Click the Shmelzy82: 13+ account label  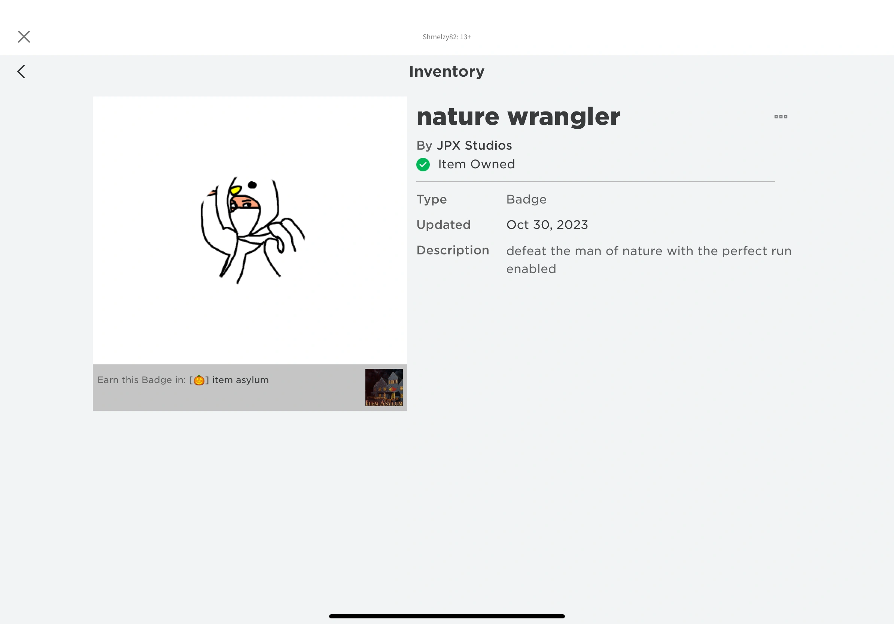447,37
